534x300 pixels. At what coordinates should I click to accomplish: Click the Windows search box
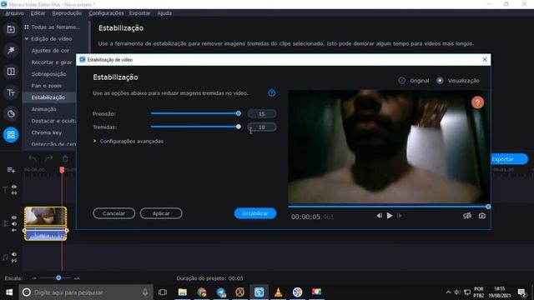86,292
